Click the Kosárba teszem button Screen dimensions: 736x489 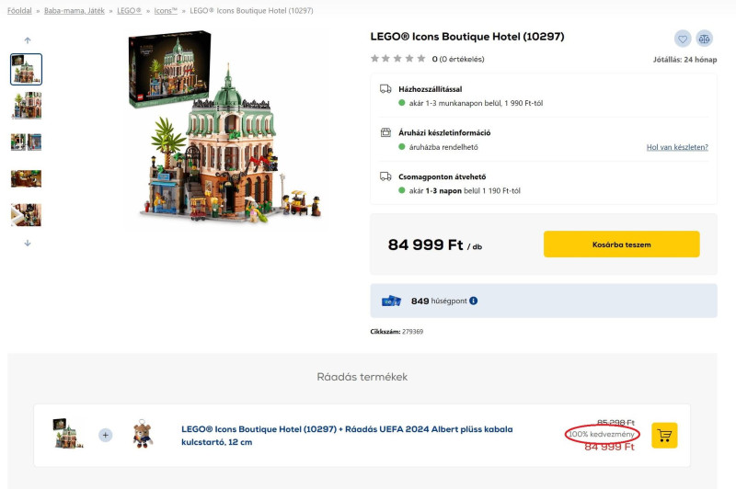[x=621, y=244]
